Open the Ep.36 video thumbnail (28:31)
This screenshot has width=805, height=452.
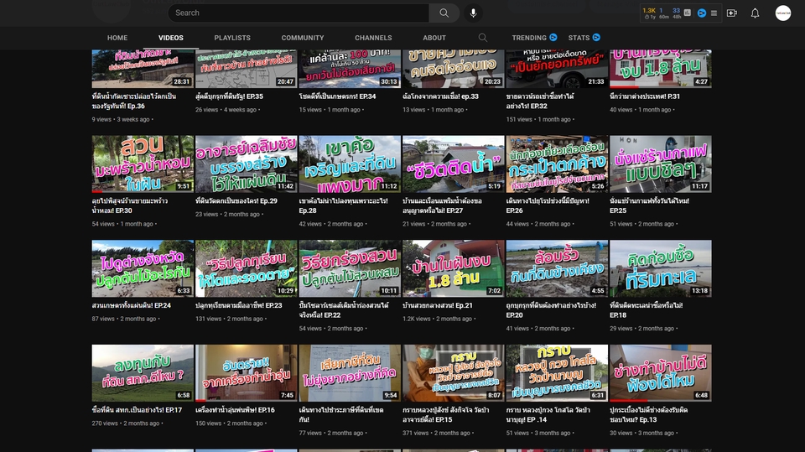[143, 68]
